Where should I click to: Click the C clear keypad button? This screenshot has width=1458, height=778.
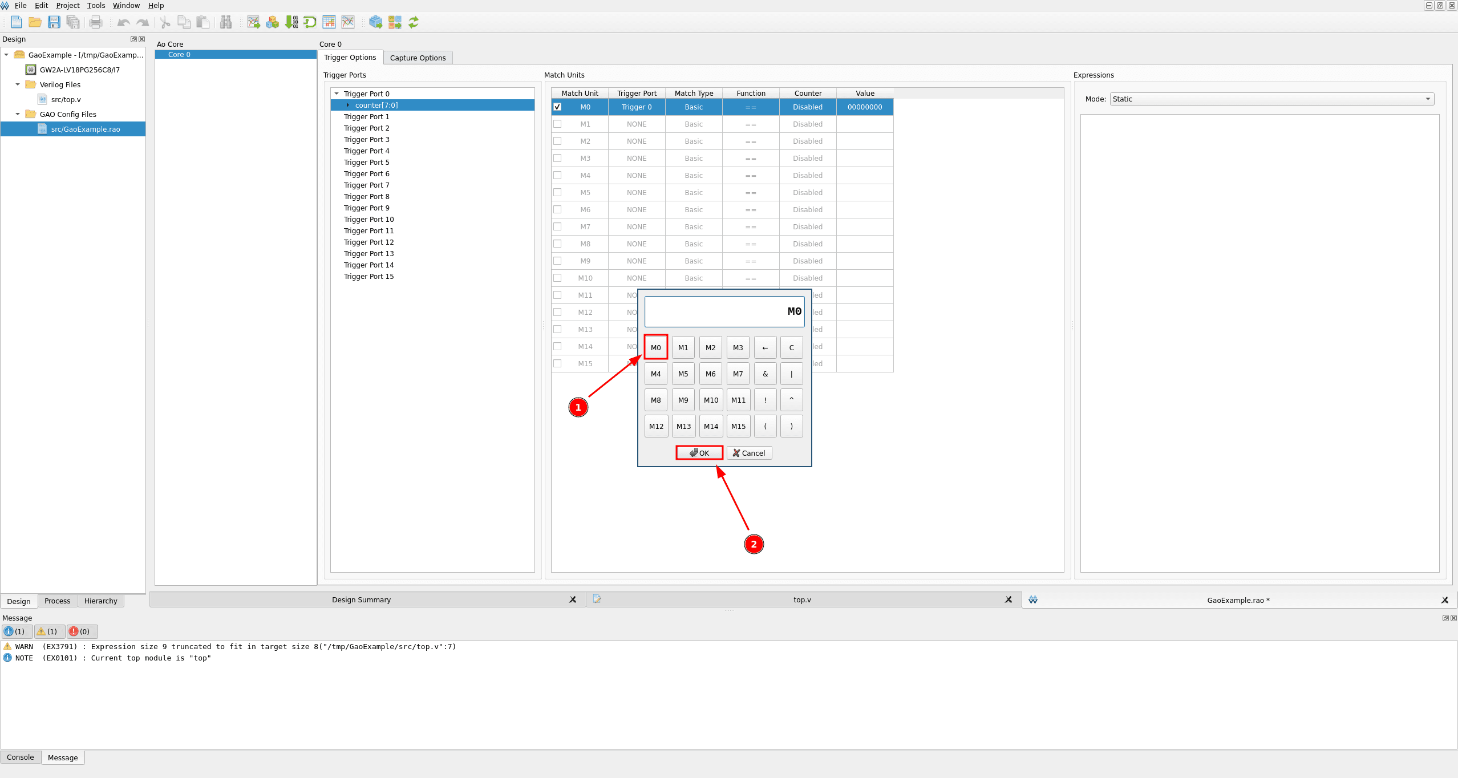(x=792, y=347)
